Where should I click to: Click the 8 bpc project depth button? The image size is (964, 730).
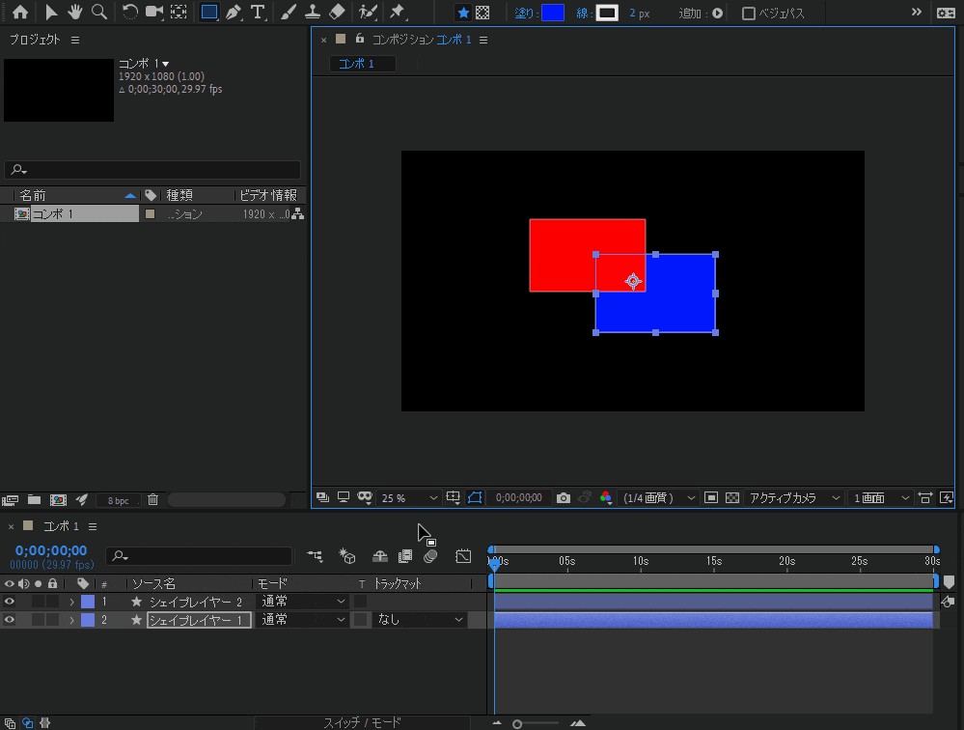click(x=118, y=499)
